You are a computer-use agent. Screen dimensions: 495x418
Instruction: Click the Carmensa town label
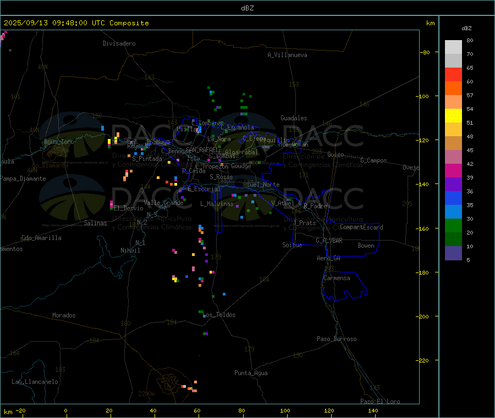[x=337, y=278]
